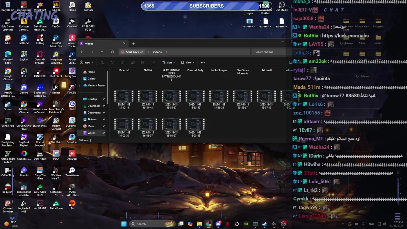Screen dimensions: 407x229
Task: Click the Copy icon in explorer toolbar
Action: pyautogui.click(x=112, y=62)
